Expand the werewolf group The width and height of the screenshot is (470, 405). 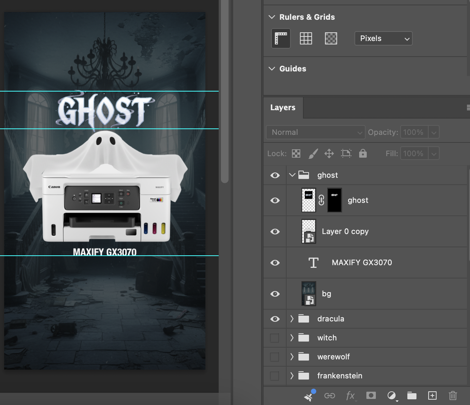click(292, 357)
